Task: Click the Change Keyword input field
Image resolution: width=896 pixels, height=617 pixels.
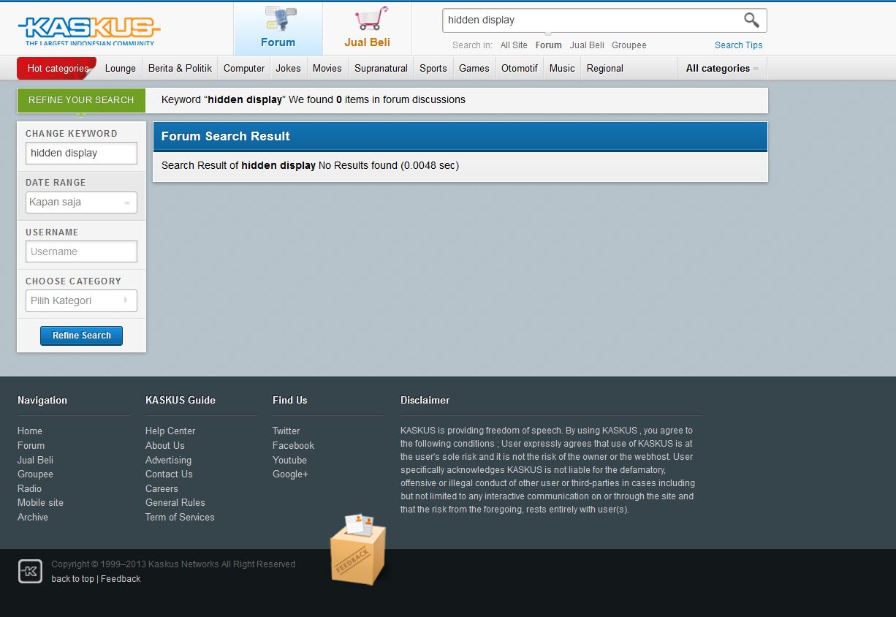Action: [81, 154]
